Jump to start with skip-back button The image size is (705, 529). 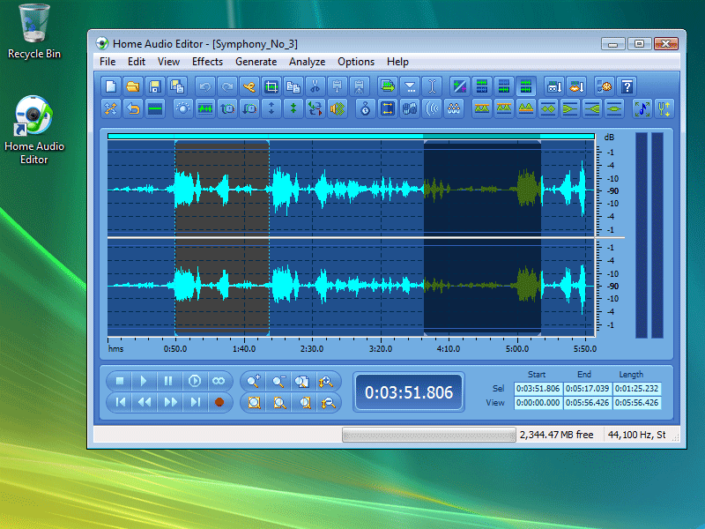point(120,402)
